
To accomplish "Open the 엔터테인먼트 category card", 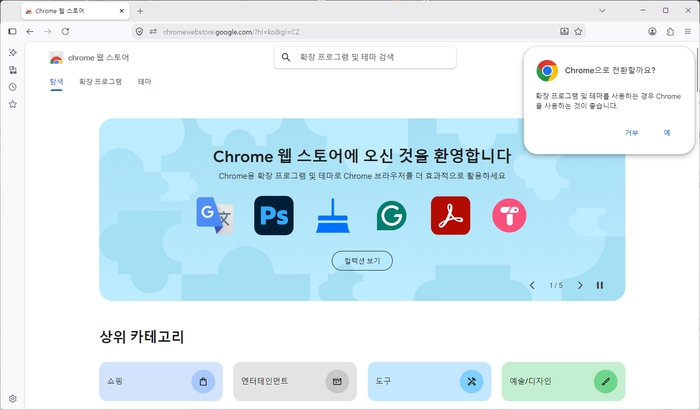I will click(295, 382).
